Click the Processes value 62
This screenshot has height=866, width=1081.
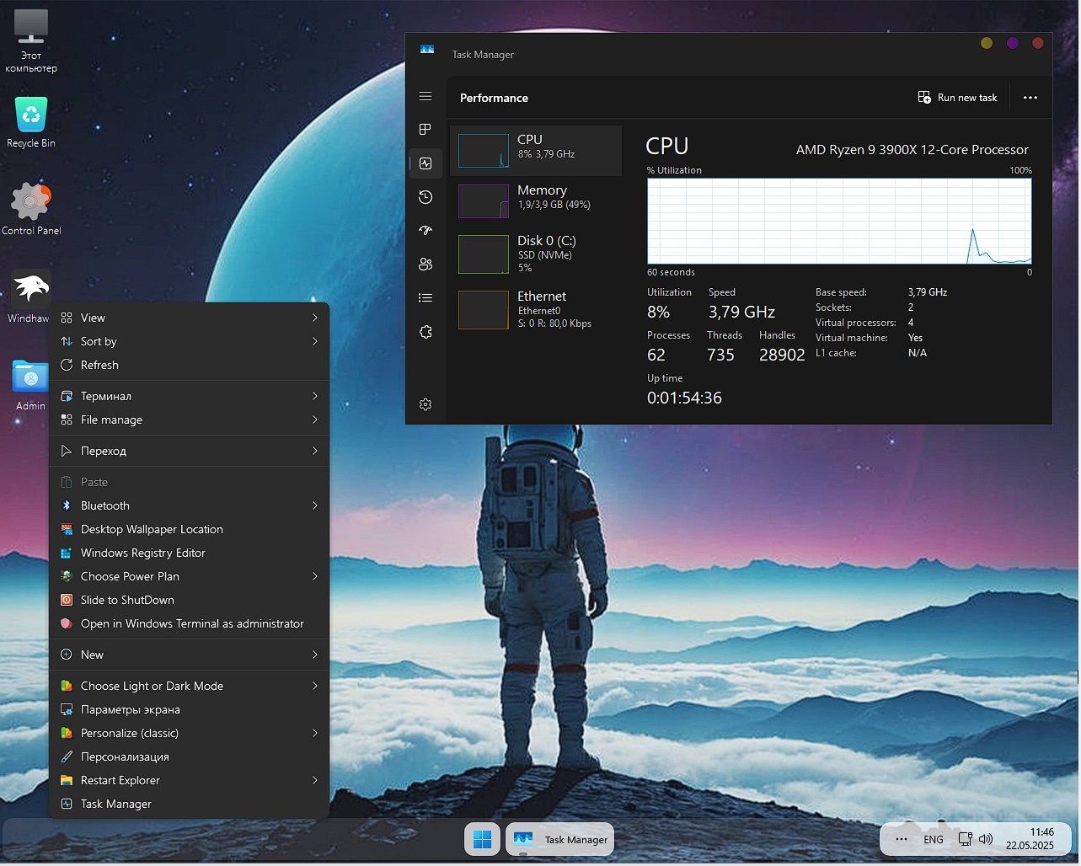pos(656,355)
